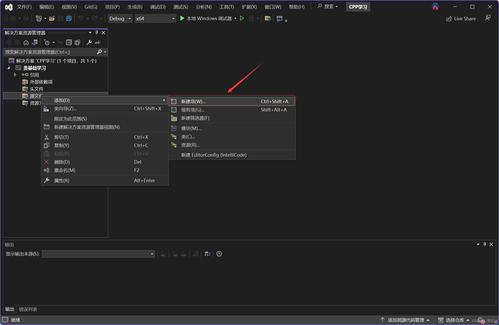Viewport: 499px width, 325px height.
Task: Select the 头文件 folder in tree
Action: (37, 89)
